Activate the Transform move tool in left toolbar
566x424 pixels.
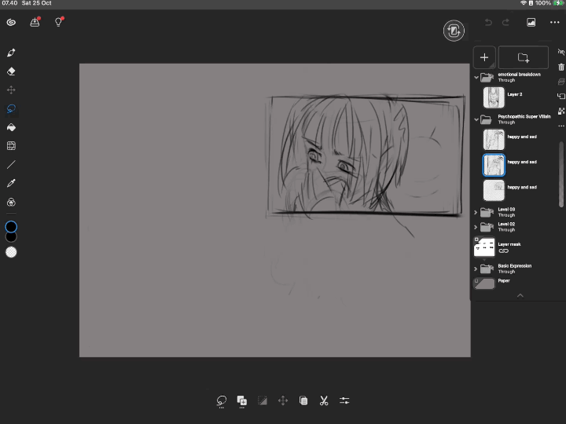pos(11,90)
